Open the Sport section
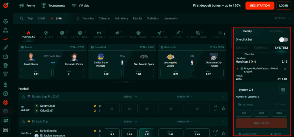This screenshot has height=137, width=294. 41,18
